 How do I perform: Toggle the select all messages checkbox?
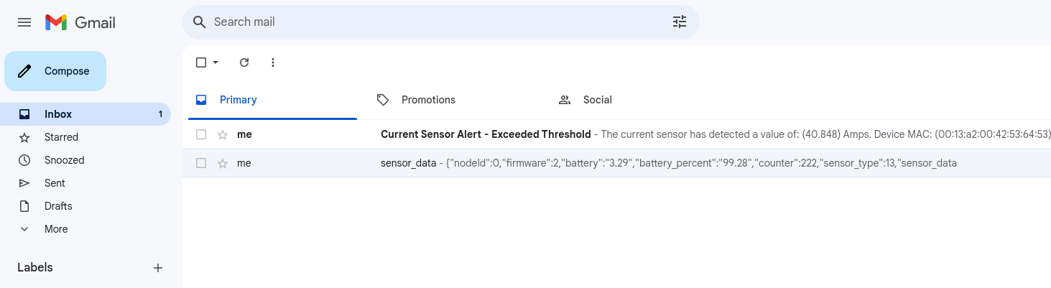coord(201,62)
